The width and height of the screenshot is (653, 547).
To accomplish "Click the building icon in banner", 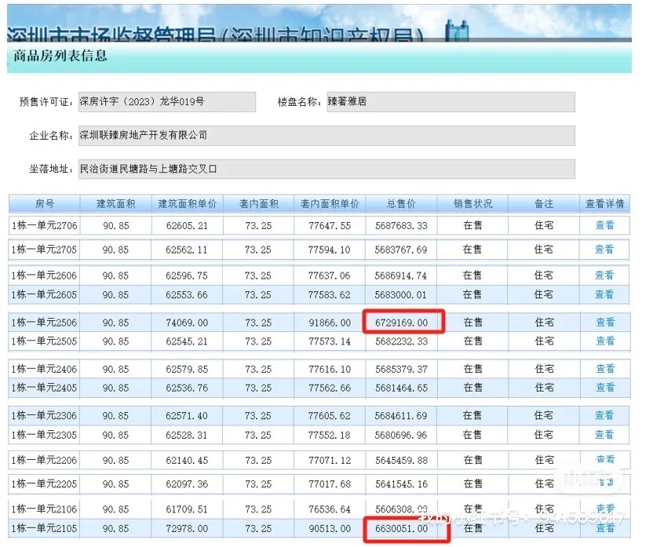I will [457, 30].
